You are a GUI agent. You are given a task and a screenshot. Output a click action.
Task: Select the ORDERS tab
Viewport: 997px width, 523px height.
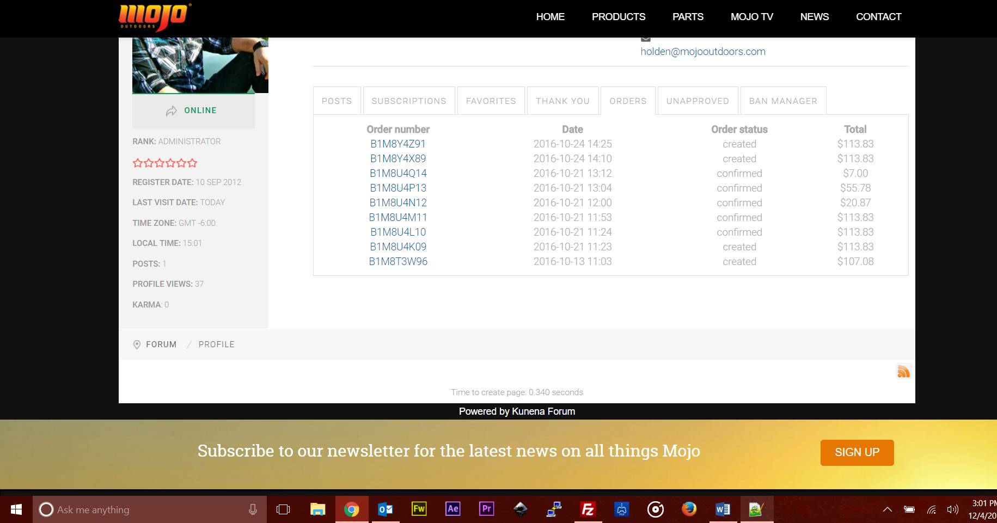click(x=628, y=101)
